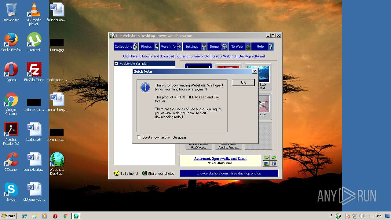391x220 pixels.
Task: Launch CCleaner desktop shortcut
Action: tap(11, 162)
